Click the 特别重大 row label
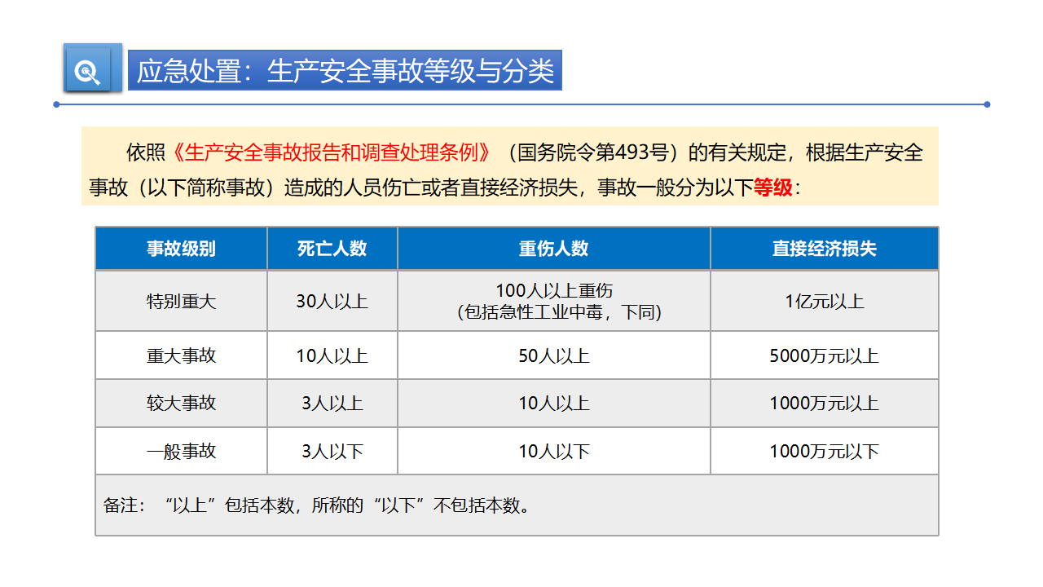This screenshot has width=1043, height=587. [181, 301]
